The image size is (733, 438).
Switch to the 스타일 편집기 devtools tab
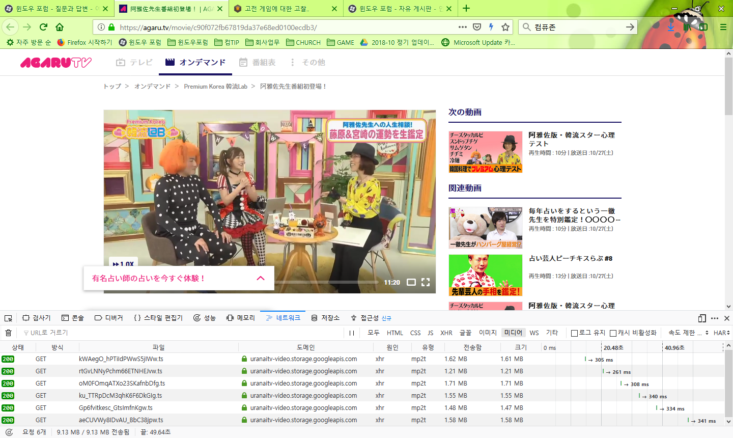pos(158,318)
